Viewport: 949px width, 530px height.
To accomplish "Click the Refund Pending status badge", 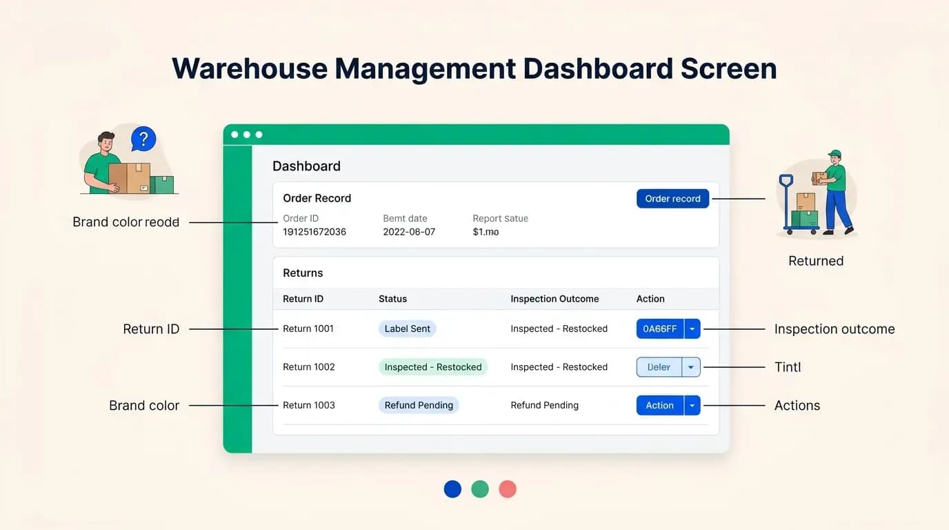I will pos(419,406).
